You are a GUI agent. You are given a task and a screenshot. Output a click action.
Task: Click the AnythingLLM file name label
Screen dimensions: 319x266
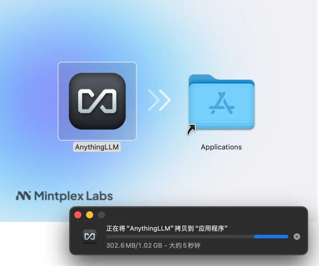click(x=97, y=147)
